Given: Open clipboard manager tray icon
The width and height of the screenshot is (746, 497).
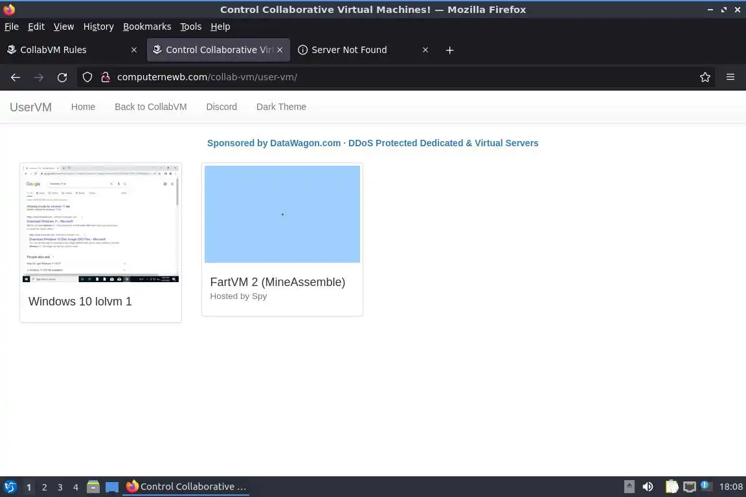Looking at the screenshot, I should [672, 487].
